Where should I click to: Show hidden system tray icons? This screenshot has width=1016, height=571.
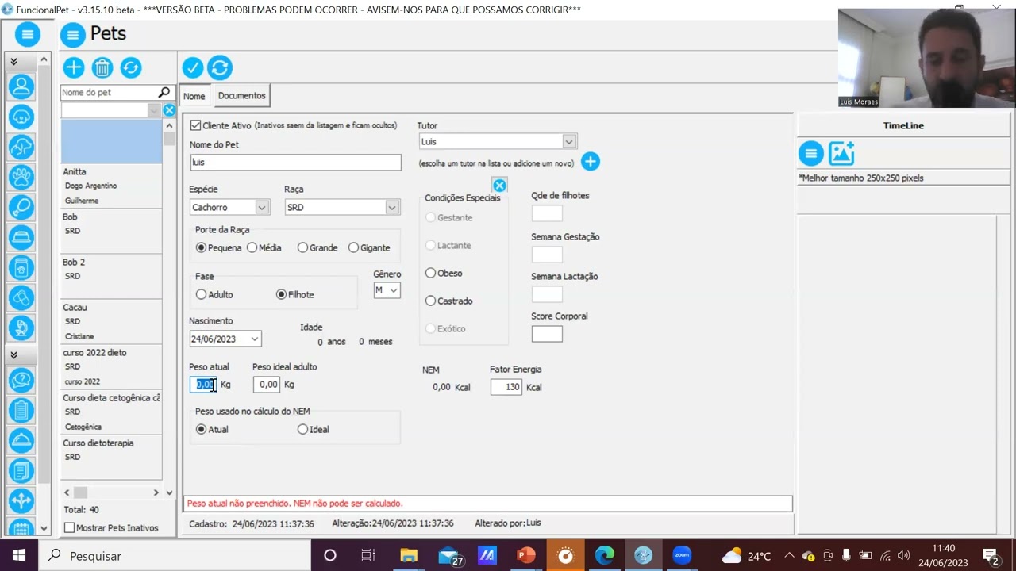789,555
